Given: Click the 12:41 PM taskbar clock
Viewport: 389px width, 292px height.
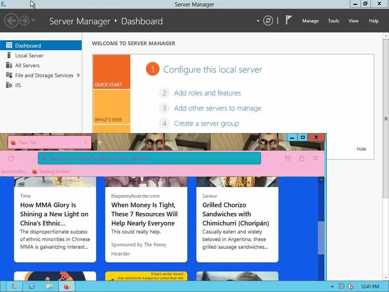Looking at the screenshot, I should (x=370, y=287).
